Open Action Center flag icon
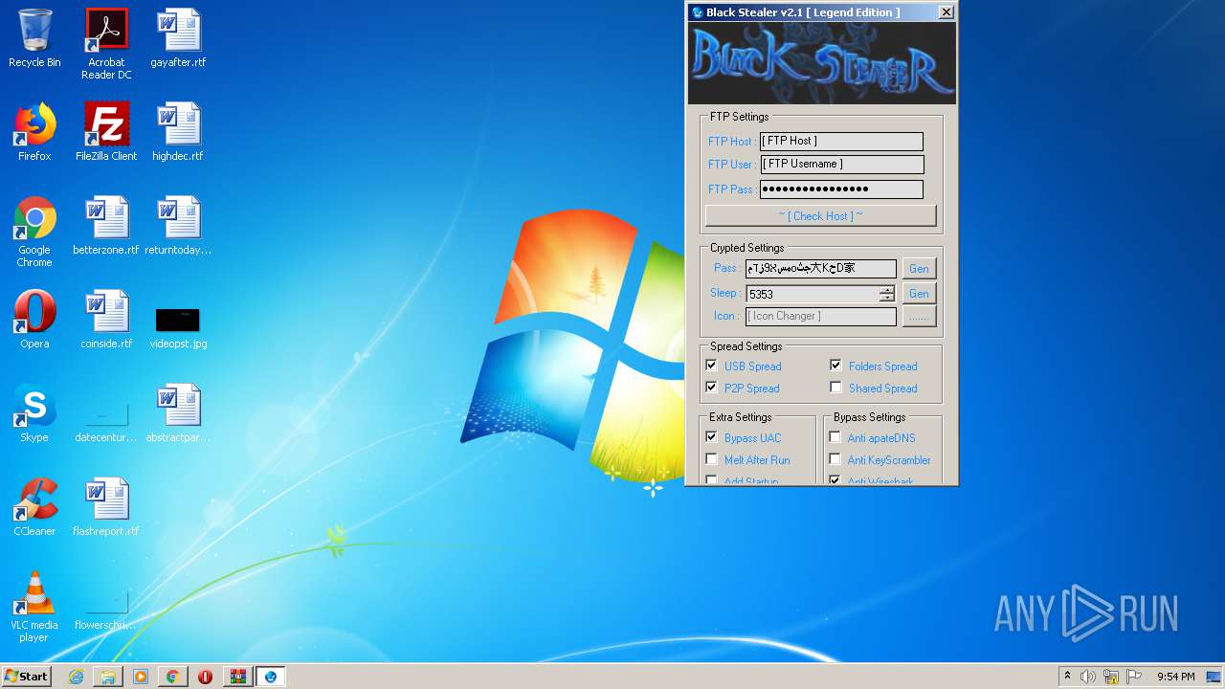Image resolution: width=1225 pixels, height=689 pixels. point(1134,677)
